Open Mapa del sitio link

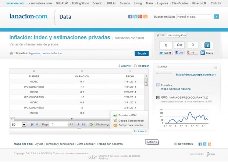(23, 144)
